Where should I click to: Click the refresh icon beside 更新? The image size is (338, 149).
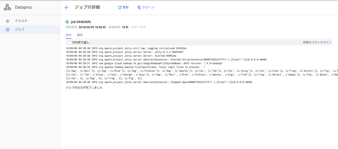[x=119, y=8]
